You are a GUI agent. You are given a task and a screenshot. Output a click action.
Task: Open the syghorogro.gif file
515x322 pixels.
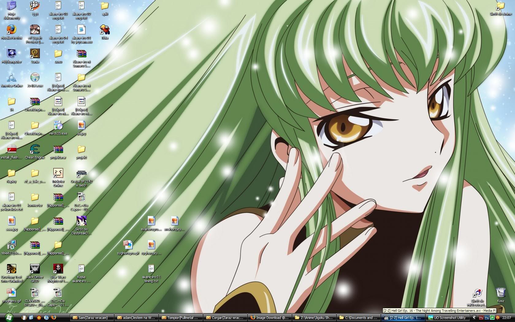coord(128,247)
